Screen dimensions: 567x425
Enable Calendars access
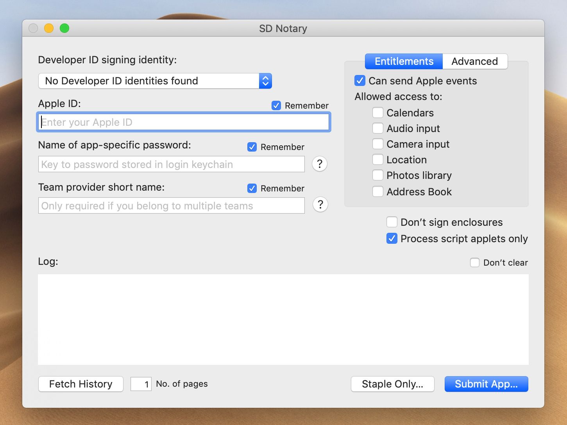(378, 112)
